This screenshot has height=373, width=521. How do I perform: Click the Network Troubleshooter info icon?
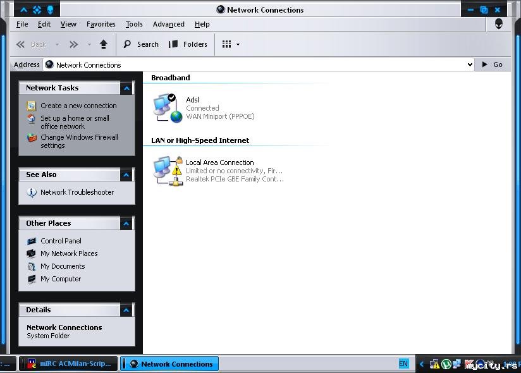click(x=32, y=193)
